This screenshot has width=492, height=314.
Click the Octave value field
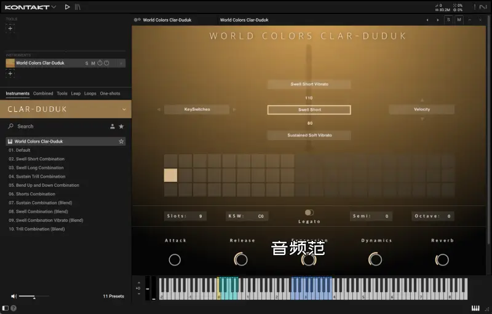tap(433, 216)
